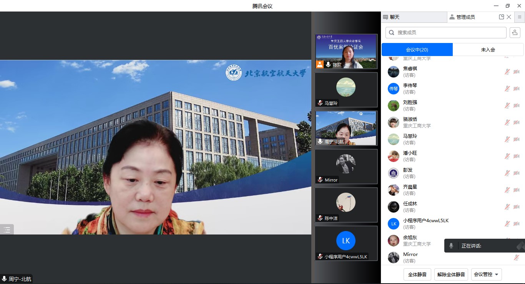Viewport: 525px width, 284px height.
Task: Click the list icon at video bottom-left
Action: pos(7,230)
